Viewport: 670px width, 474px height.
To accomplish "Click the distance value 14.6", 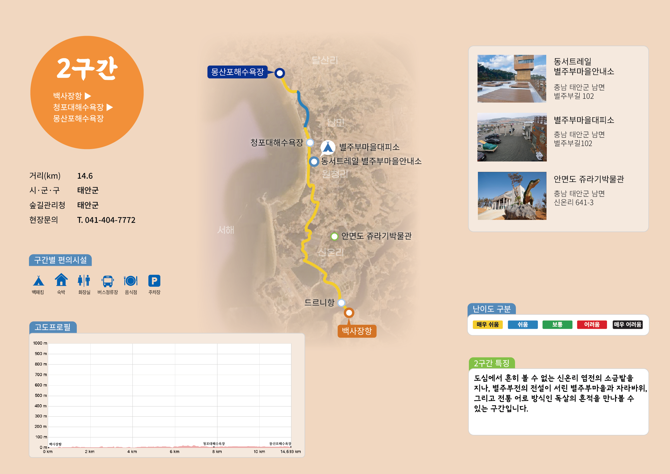I will [x=85, y=176].
